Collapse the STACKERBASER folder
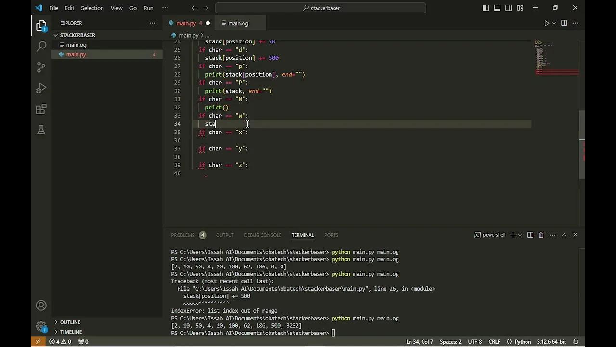The height and width of the screenshot is (347, 616). pyautogui.click(x=77, y=35)
